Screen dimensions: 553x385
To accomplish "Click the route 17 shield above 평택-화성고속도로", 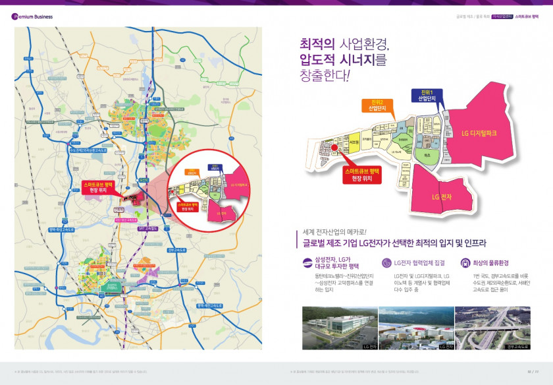I will coord(65,222).
